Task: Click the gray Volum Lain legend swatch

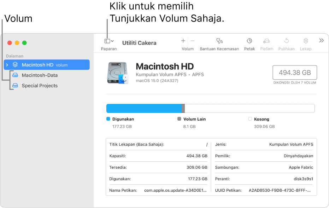Action: tap(179, 119)
